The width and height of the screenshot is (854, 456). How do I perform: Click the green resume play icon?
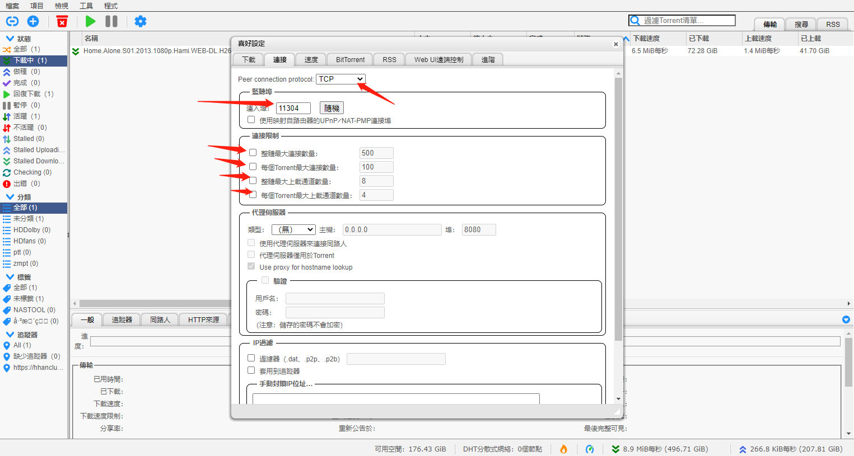pyautogui.click(x=90, y=21)
